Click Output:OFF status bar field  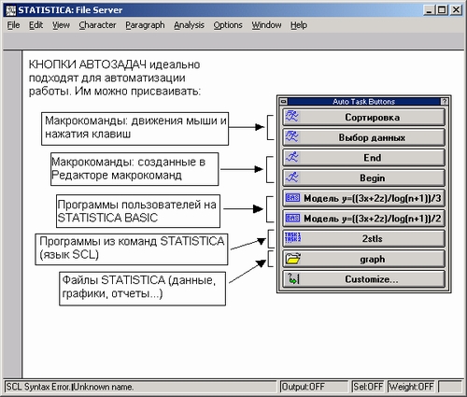click(314, 387)
